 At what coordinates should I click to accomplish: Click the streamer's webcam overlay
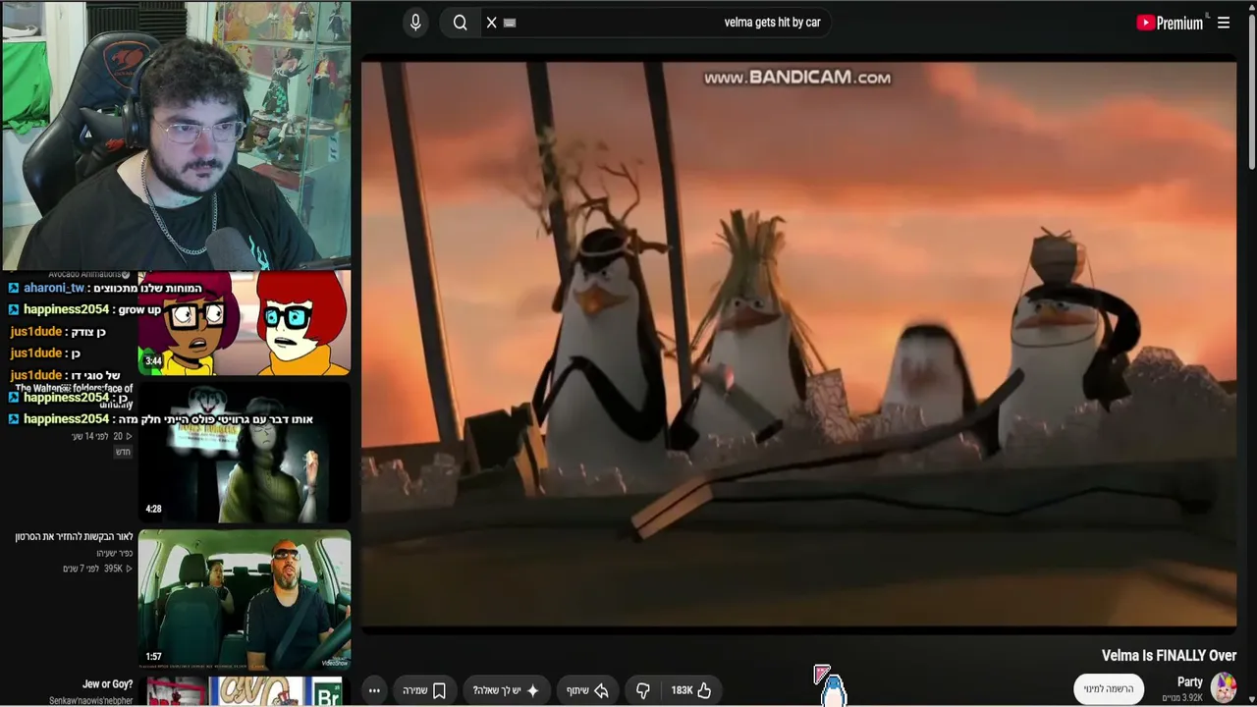176,135
